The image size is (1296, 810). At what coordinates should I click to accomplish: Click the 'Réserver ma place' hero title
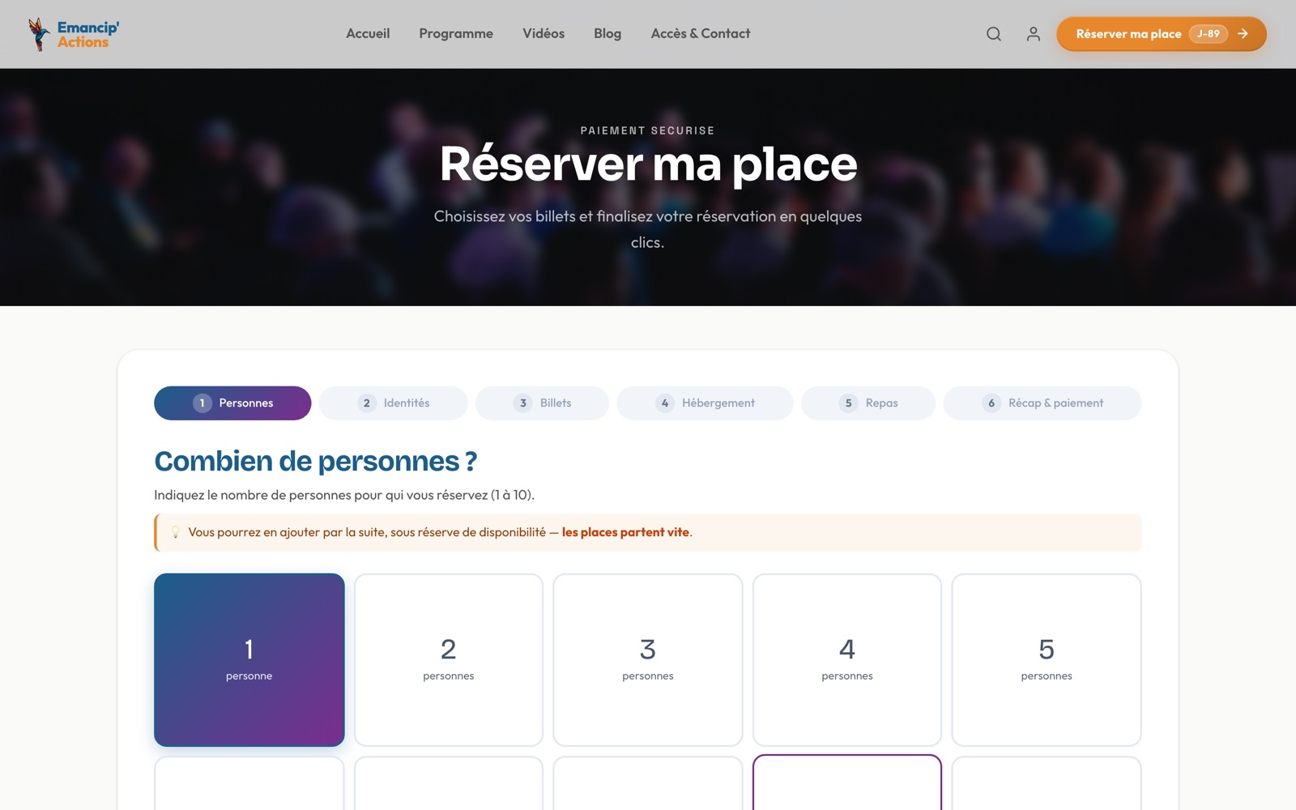tap(648, 164)
